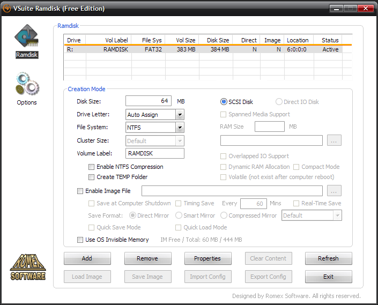Click the Every minutes input field
The width and height of the screenshot is (378, 305).
click(254, 204)
